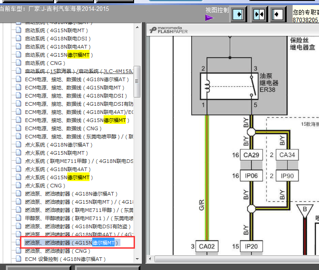Viewport: 319px width, 270px height.
Task: Click the B triangle marker in diagram
Action: pos(304,211)
